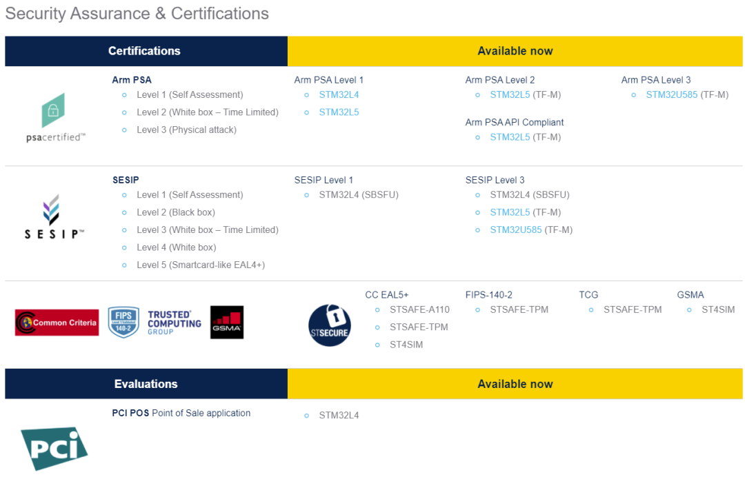
Task: Click the SESIP logo
Action: coord(54,216)
